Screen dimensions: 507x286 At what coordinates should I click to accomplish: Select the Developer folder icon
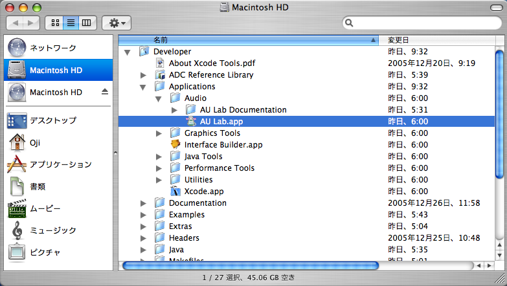pyautogui.click(x=144, y=51)
